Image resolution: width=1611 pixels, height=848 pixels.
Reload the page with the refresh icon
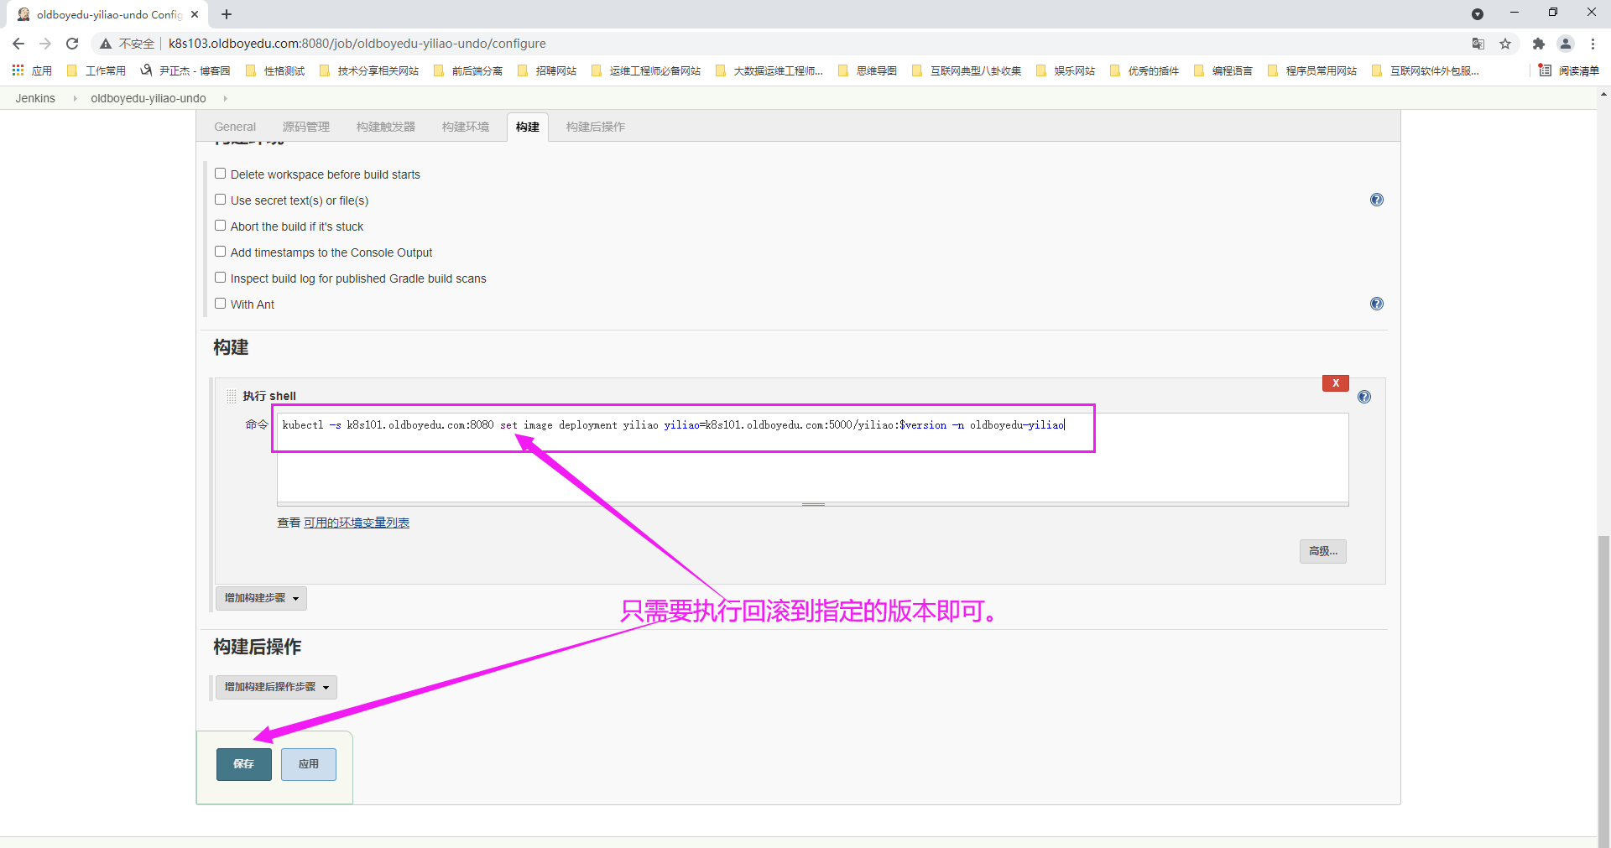click(72, 44)
